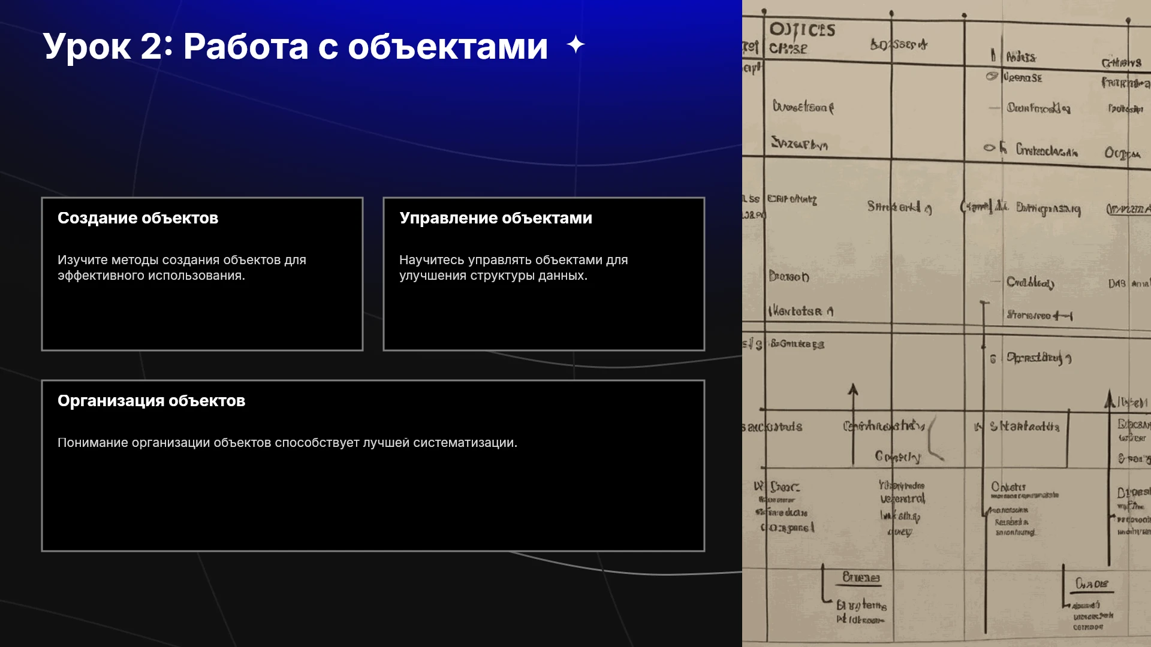The image size is (1151, 647).
Task: Click the small circle marker near 'Uoense' text
Action: click(992, 76)
